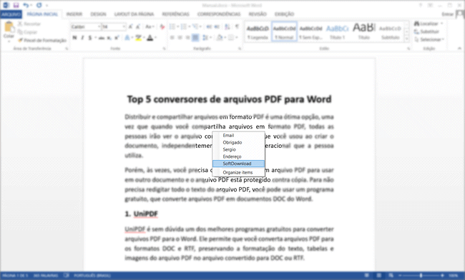Screen dimensions: 465x280
Task: Click the Save icon in quick access toolbar
Action: pos(16,5)
